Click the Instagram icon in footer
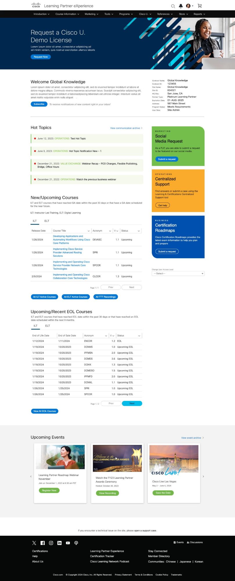The height and width of the screenshot is (581, 235). tap(51, 543)
